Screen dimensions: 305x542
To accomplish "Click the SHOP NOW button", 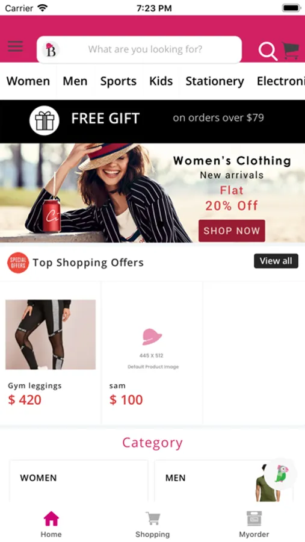I will click(232, 231).
